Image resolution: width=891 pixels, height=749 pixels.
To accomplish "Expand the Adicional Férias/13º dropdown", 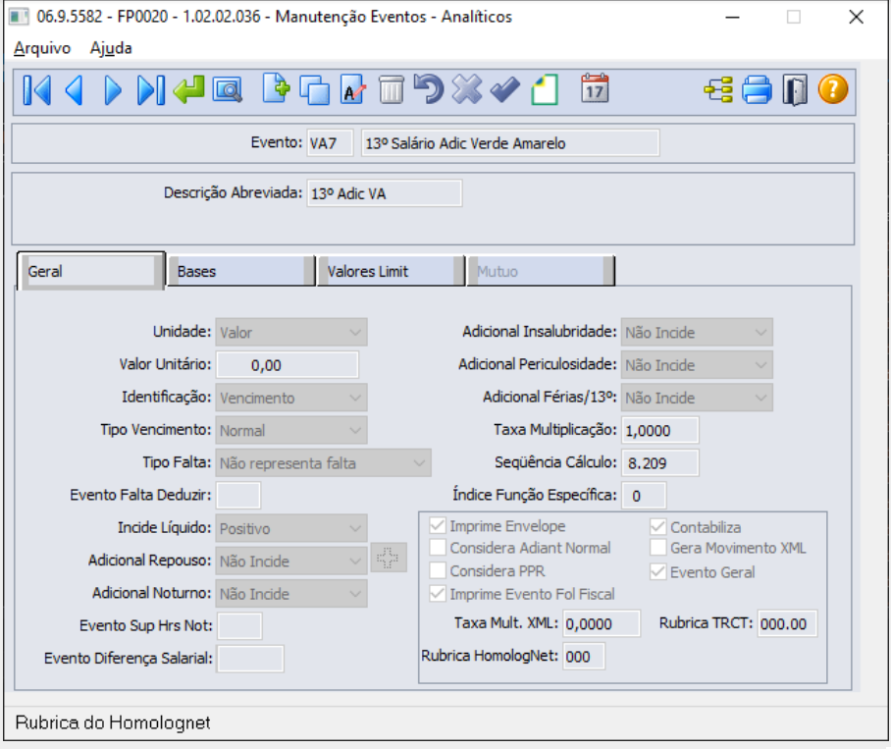I will [697, 398].
